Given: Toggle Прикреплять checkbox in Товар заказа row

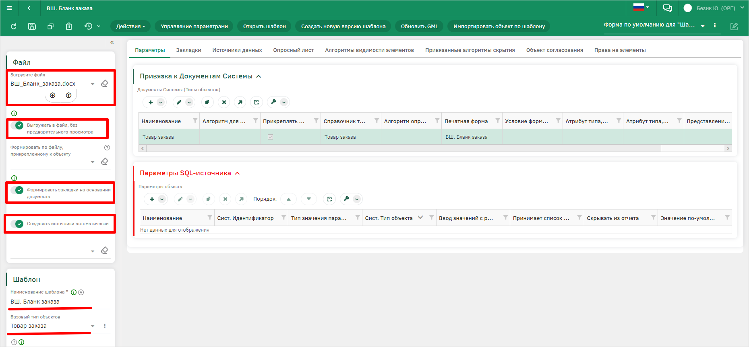Looking at the screenshot, I should click(270, 137).
